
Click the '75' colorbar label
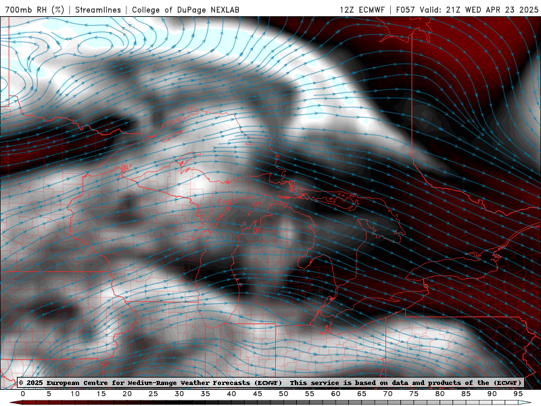click(x=414, y=394)
